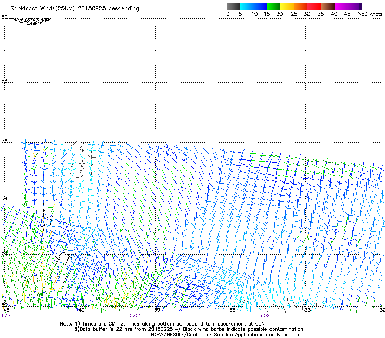
Task: Click the '5:02' time stamp near -39
Action: [135, 316]
